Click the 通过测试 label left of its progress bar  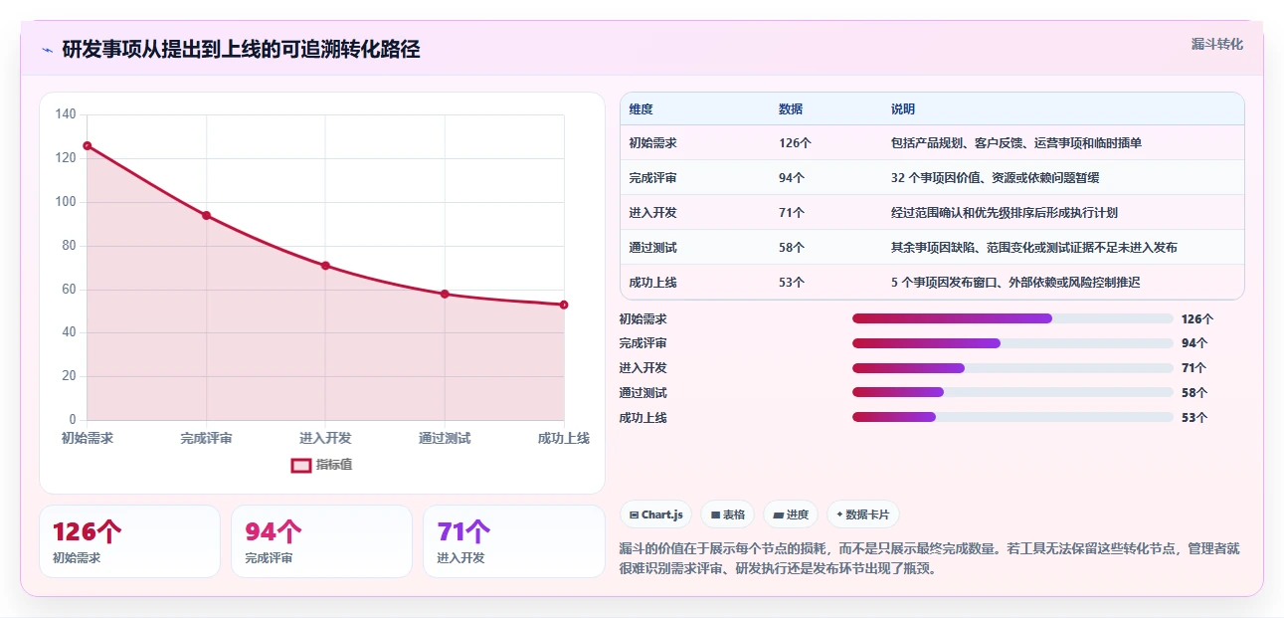coord(642,393)
